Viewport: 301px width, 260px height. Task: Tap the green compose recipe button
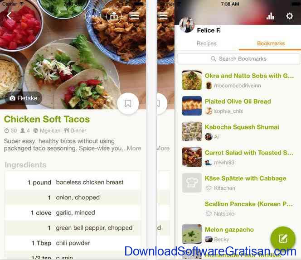[x=283, y=239]
